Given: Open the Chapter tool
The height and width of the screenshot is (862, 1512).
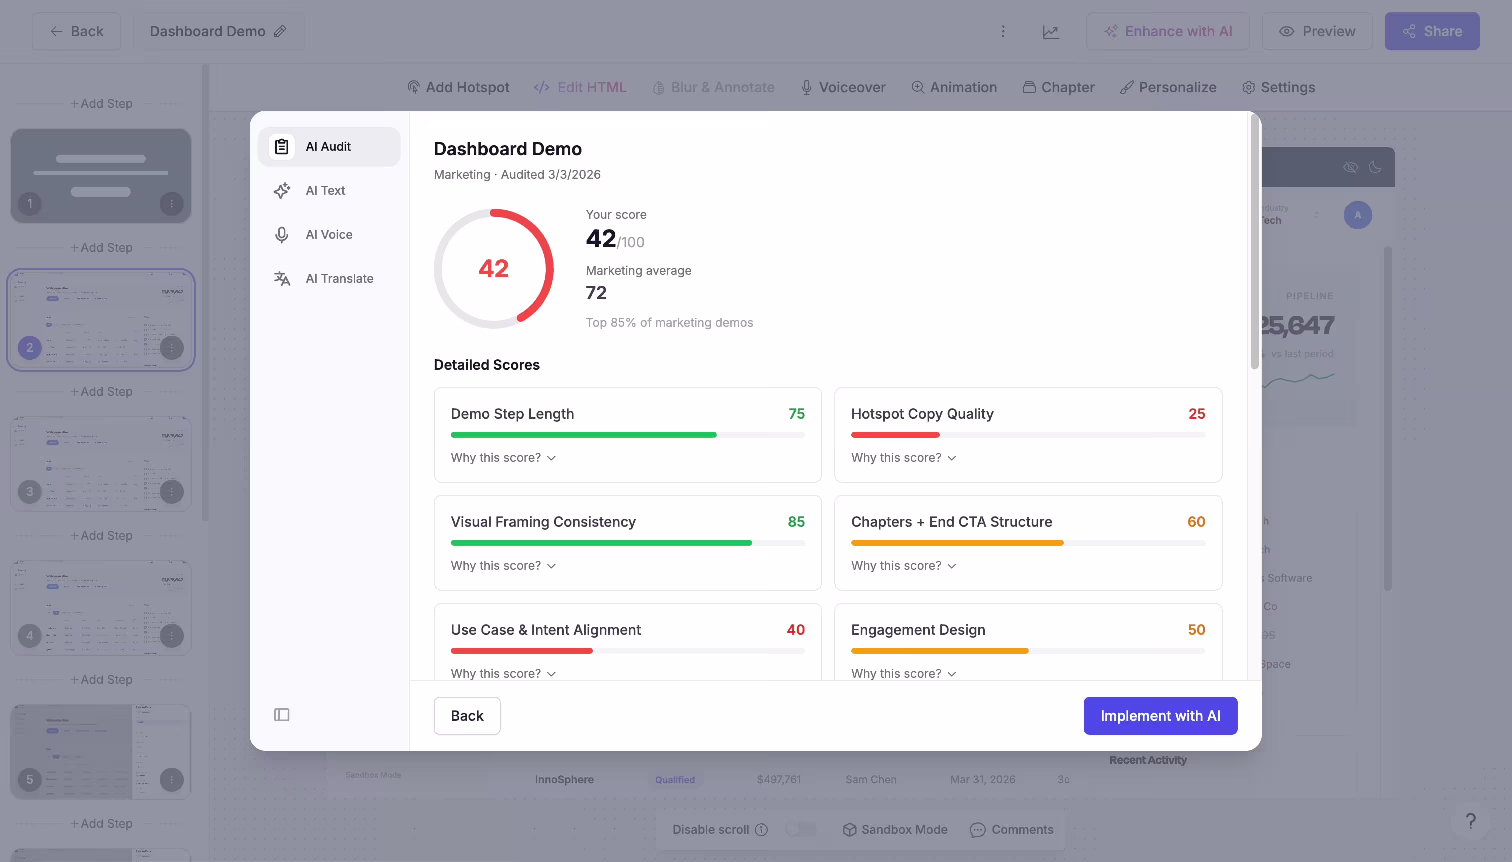Looking at the screenshot, I should [1059, 87].
